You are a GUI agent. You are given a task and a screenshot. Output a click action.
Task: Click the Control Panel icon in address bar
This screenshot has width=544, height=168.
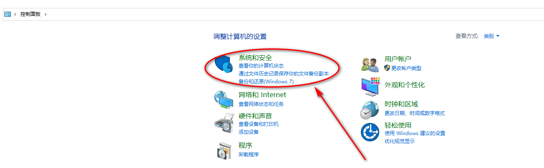pos(8,14)
